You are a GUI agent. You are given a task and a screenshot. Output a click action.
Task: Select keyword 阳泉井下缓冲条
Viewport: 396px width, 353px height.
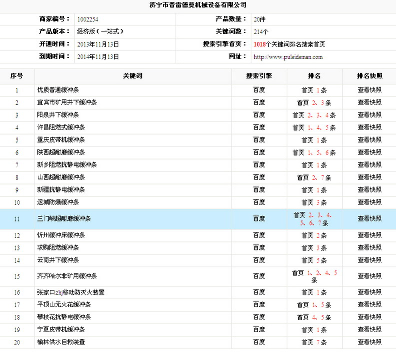tap(58, 115)
